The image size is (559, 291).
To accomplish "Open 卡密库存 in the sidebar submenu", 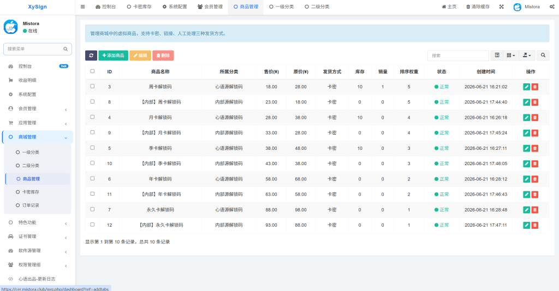I will (38, 192).
